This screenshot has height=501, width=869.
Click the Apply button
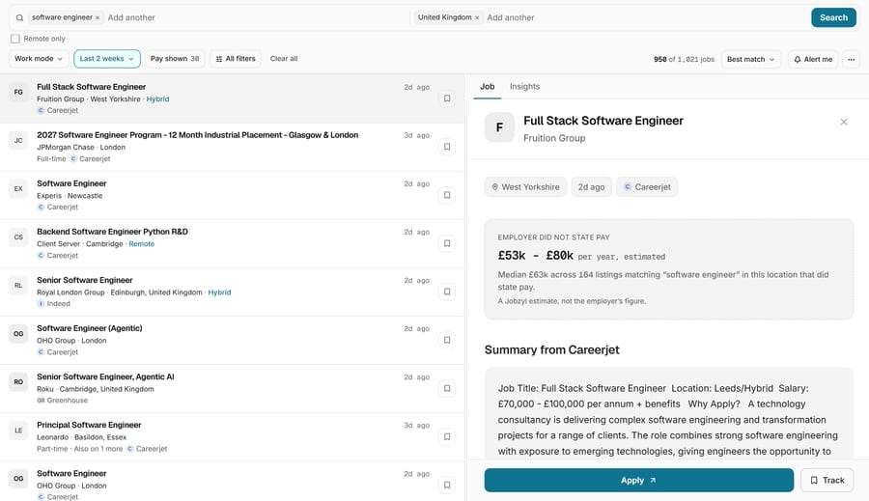(639, 480)
